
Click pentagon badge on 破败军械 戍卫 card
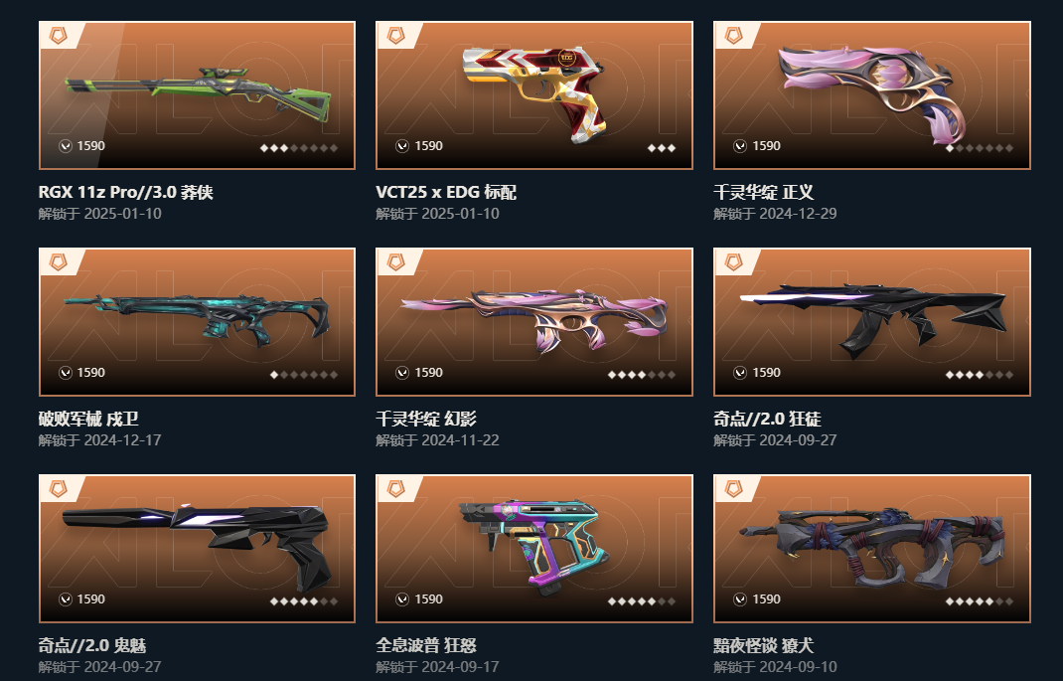click(59, 261)
